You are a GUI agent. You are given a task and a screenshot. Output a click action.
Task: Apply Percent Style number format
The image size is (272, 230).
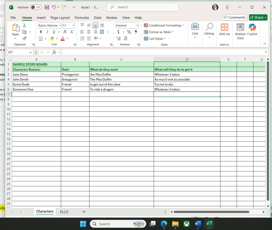click(129, 32)
